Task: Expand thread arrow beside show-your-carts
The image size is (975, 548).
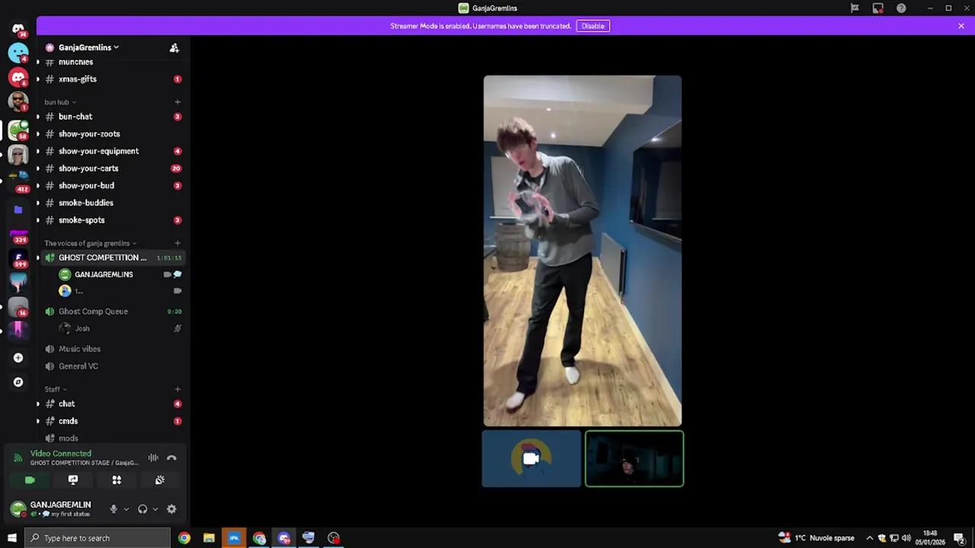Action: 38,168
